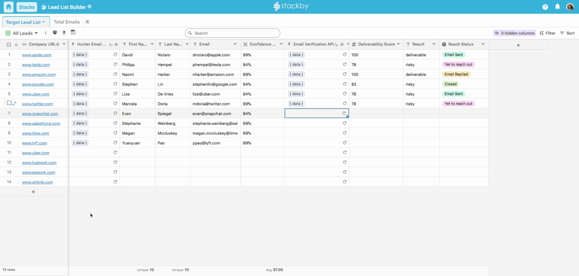Open Deliverability Score column dropdown
The width and height of the screenshot is (579, 276).
[399, 44]
